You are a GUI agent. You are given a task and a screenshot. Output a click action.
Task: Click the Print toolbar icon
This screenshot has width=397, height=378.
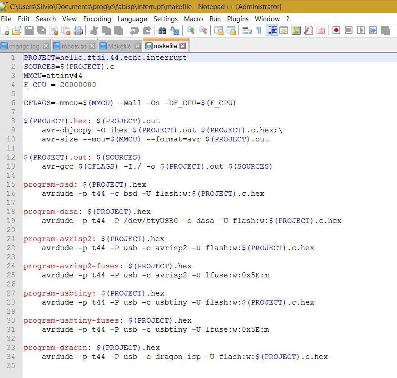(78, 30)
